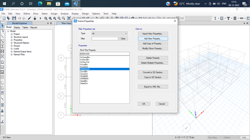The image size is (250, 140).
Task: Switch to the Reports tab in Model Explorer
Action: click(34, 27)
